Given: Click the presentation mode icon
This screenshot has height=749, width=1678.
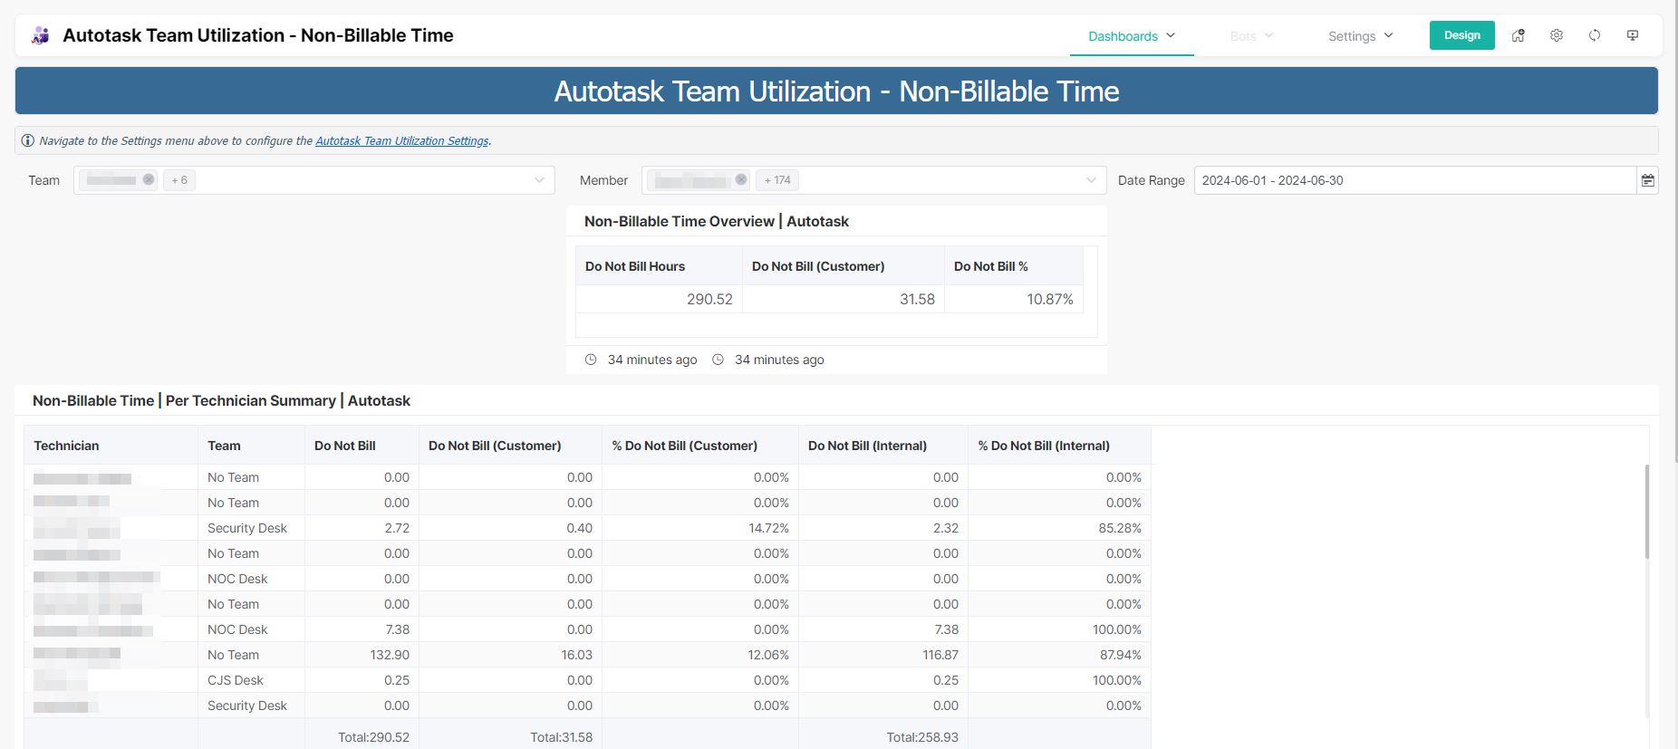Looking at the screenshot, I should [1633, 35].
